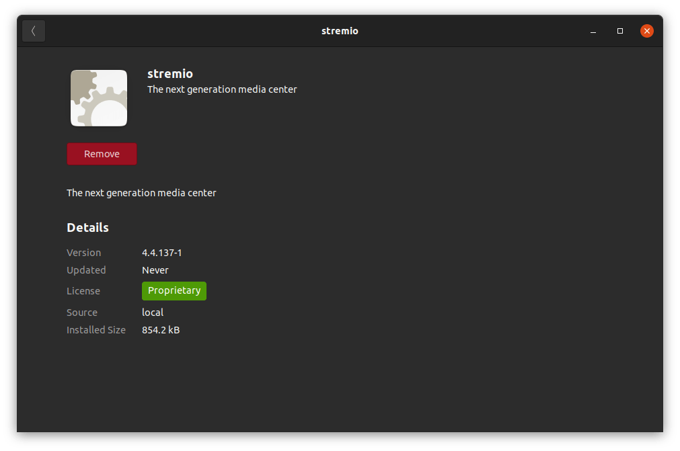Open the Proprietary license badge
This screenshot has height=451, width=680.
click(x=174, y=291)
